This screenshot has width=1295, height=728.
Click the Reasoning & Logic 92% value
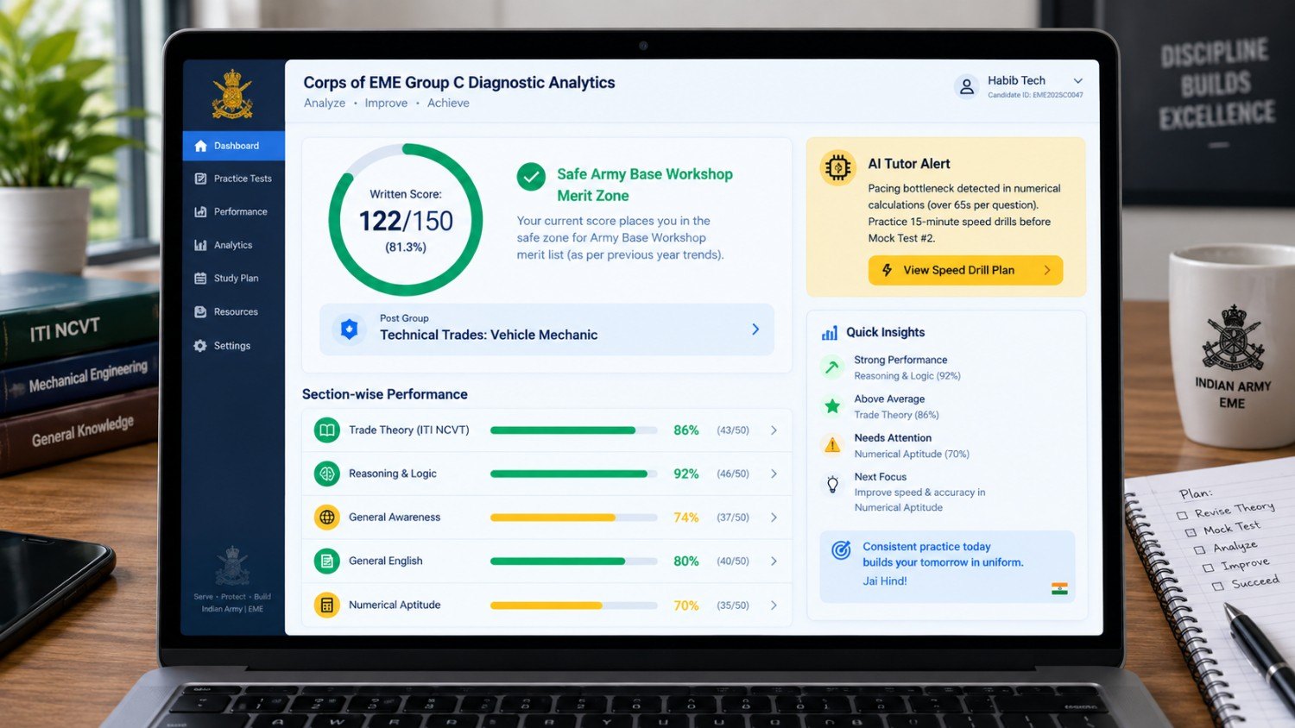click(x=686, y=474)
